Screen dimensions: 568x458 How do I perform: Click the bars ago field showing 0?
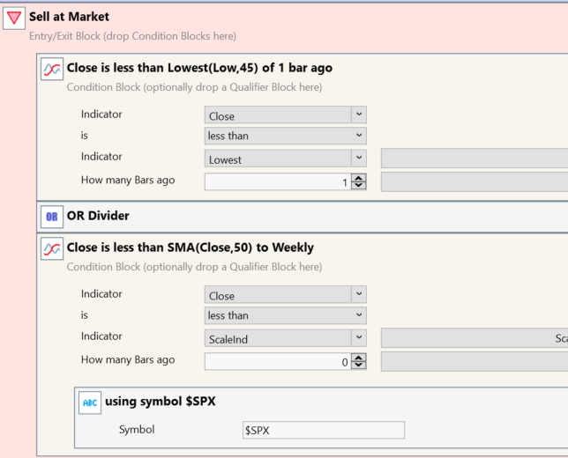pos(277,361)
